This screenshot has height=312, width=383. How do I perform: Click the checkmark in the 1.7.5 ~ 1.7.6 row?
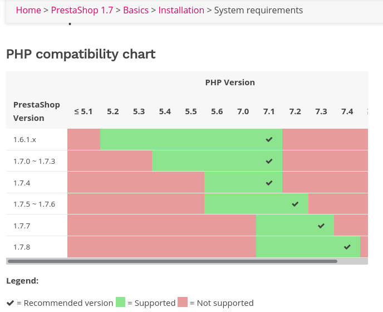coord(295,204)
